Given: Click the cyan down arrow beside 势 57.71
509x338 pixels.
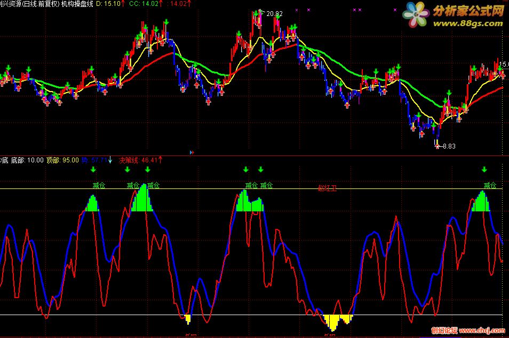Looking at the screenshot, I should pyautogui.click(x=110, y=160).
